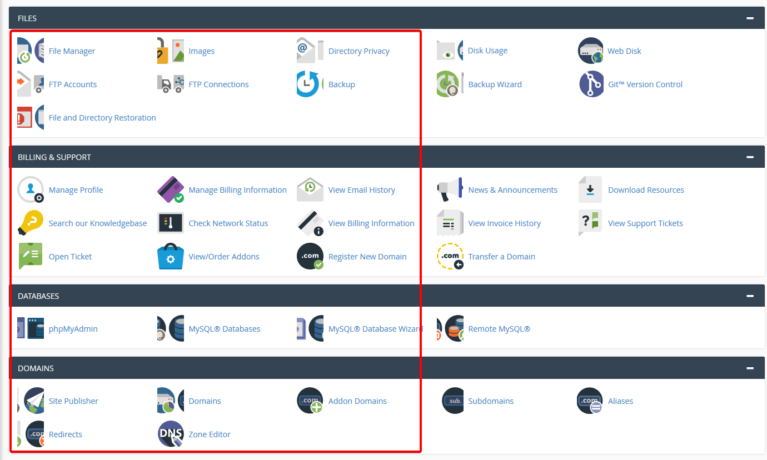The height and width of the screenshot is (460, 767).
Task: Collapse the Files section
Action: (x=750, y=18)
